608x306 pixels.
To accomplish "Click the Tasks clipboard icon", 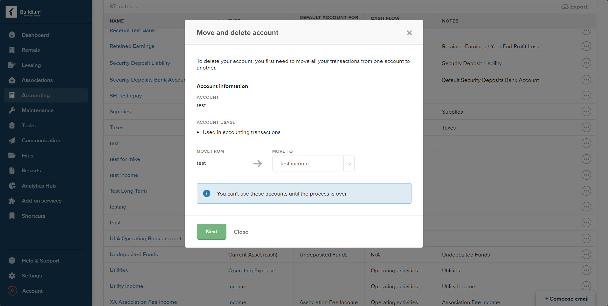I will pyautogui.click(x=12, y=125).
